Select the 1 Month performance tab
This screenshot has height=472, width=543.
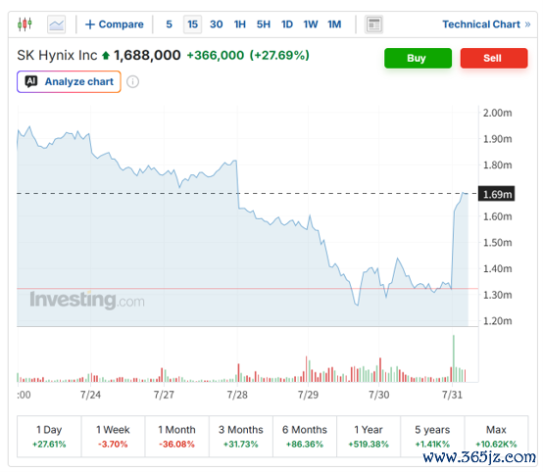tap(177, 437)
